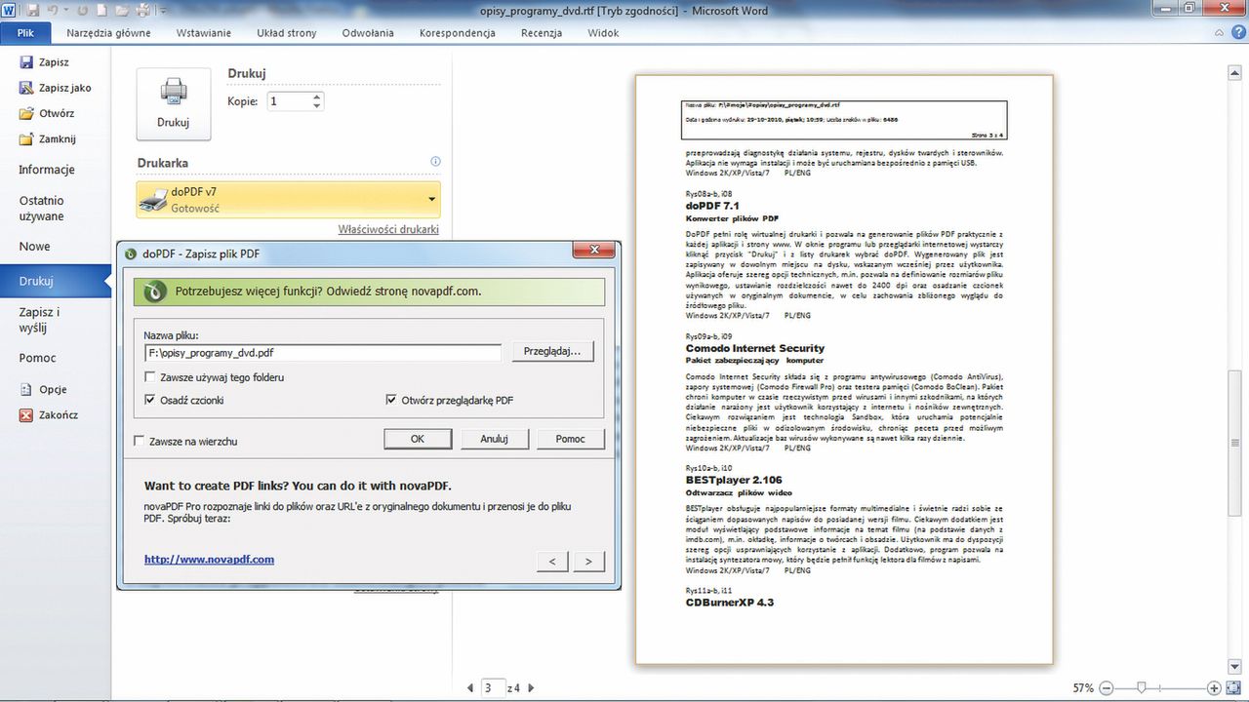The height and width of the screenshot is (702, 1249).
Task: Click the Przeglądaj button in the doPDF dialog
Action: pyautogui.click(x=552, y=352)
